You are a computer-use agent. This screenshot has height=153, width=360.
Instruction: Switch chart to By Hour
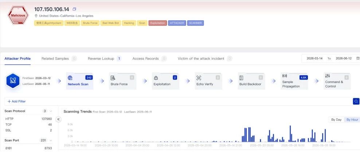[352, 120]
